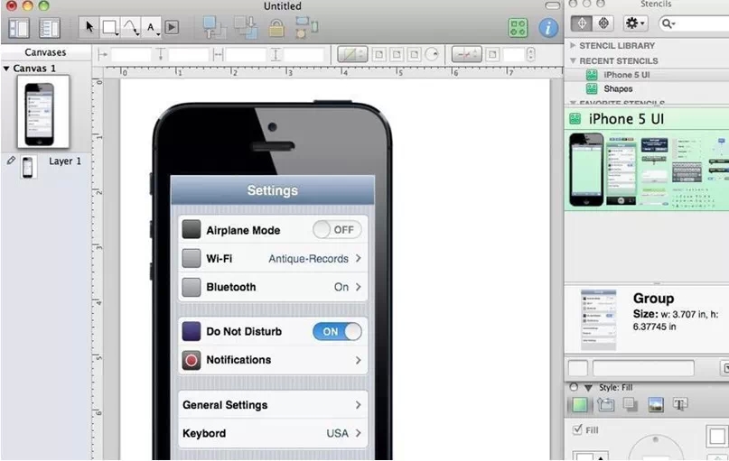The width and height of the screenshot is (729, 461).
Task: Open the outline and contents sidebar view
Action: click(50, 28)
